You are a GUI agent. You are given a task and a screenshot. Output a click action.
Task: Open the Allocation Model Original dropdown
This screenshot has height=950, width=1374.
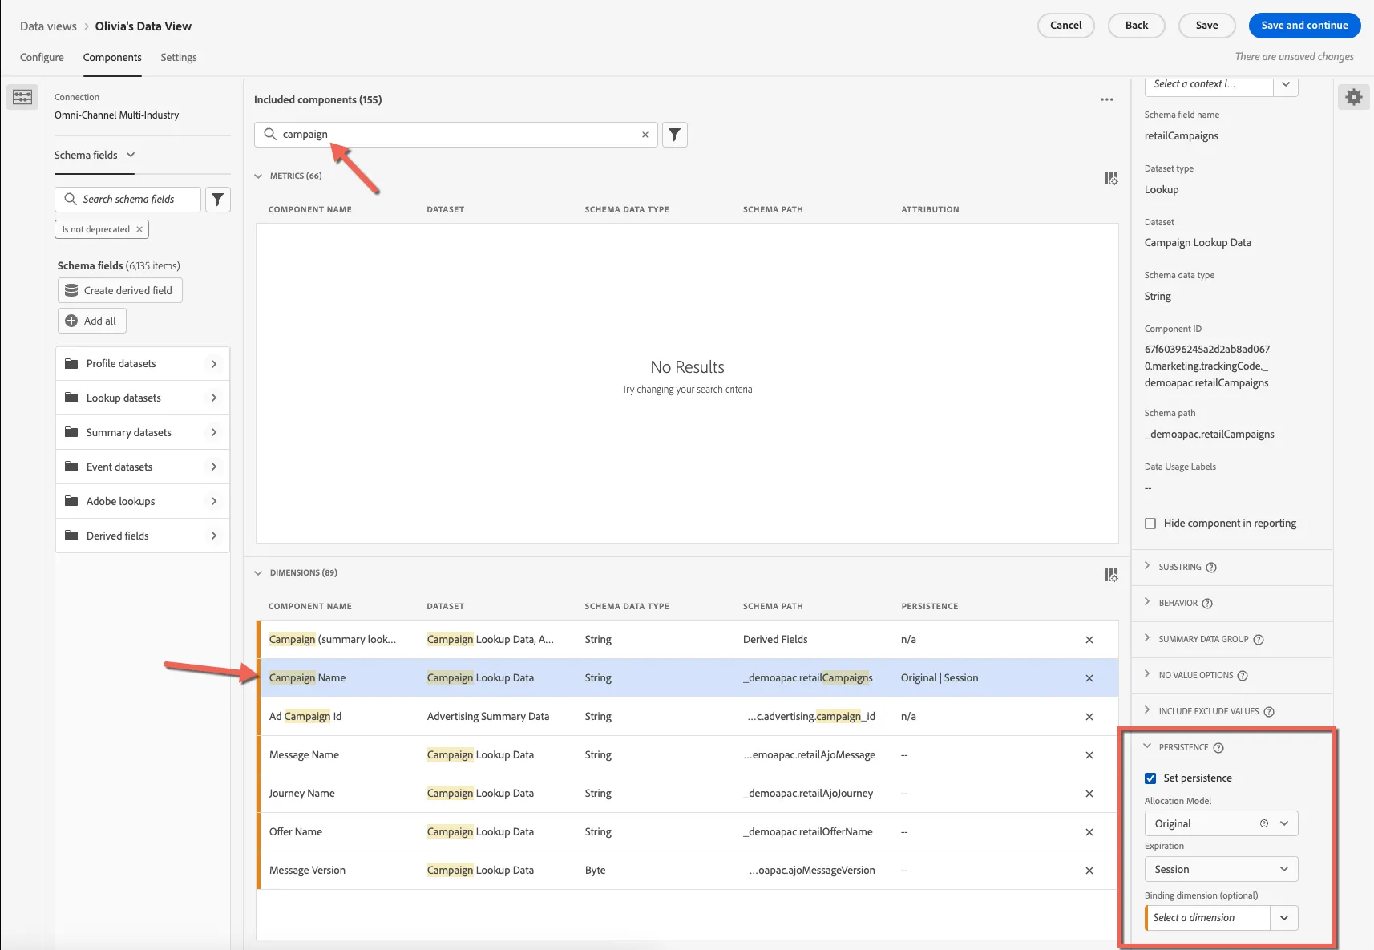point(1221,823)
